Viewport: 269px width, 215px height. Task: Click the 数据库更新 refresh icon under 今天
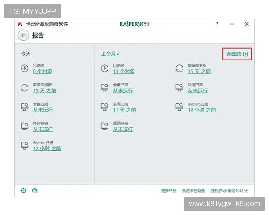click(25, 88)
